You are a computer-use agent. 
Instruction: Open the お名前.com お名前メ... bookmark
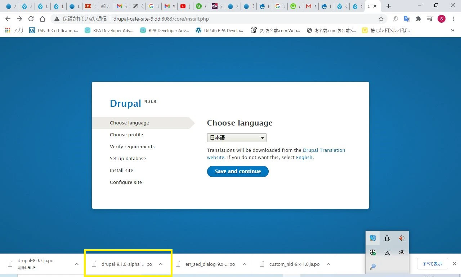pyautogui.click(x=332, y=31)
